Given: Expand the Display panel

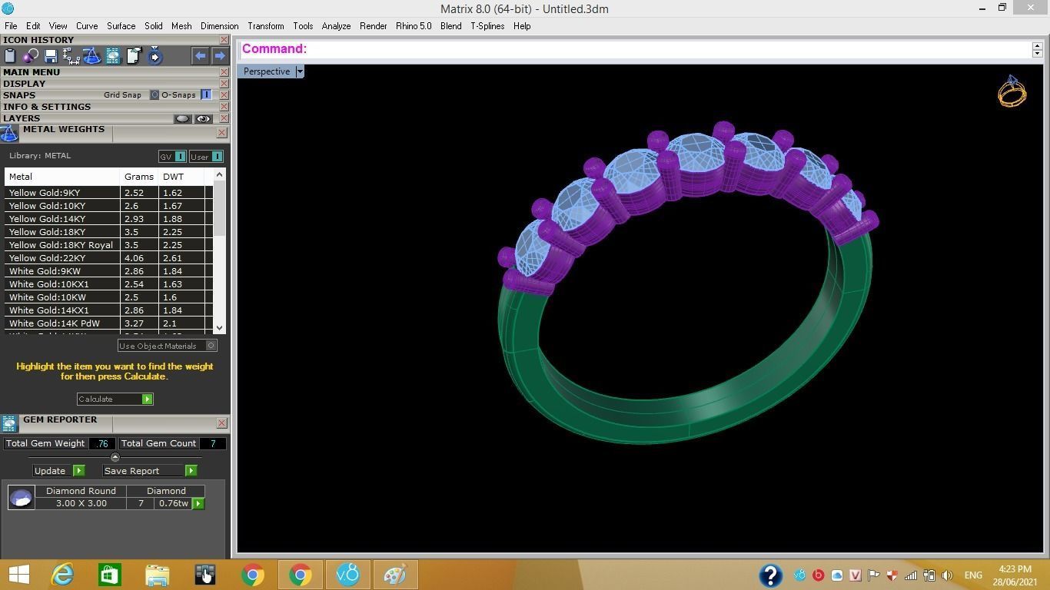Looking at the screenshot, I should (24, 84).
